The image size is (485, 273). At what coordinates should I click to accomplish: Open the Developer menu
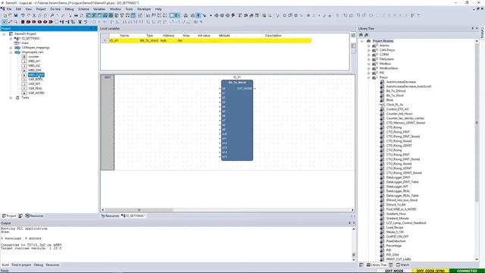tap(144, 9)
